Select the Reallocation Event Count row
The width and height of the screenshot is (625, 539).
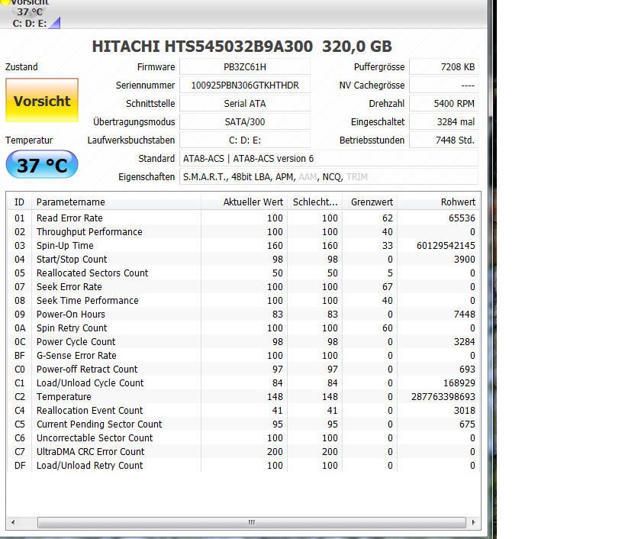(243, 411)
